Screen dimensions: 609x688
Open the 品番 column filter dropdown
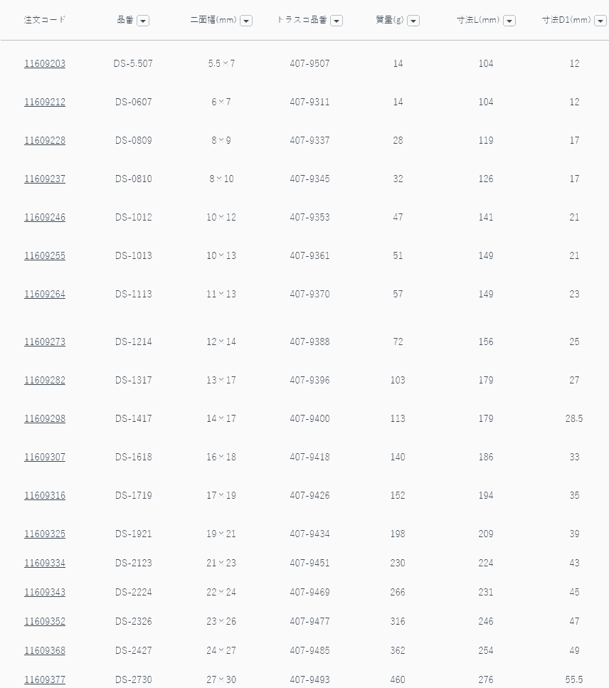(143, 21)
